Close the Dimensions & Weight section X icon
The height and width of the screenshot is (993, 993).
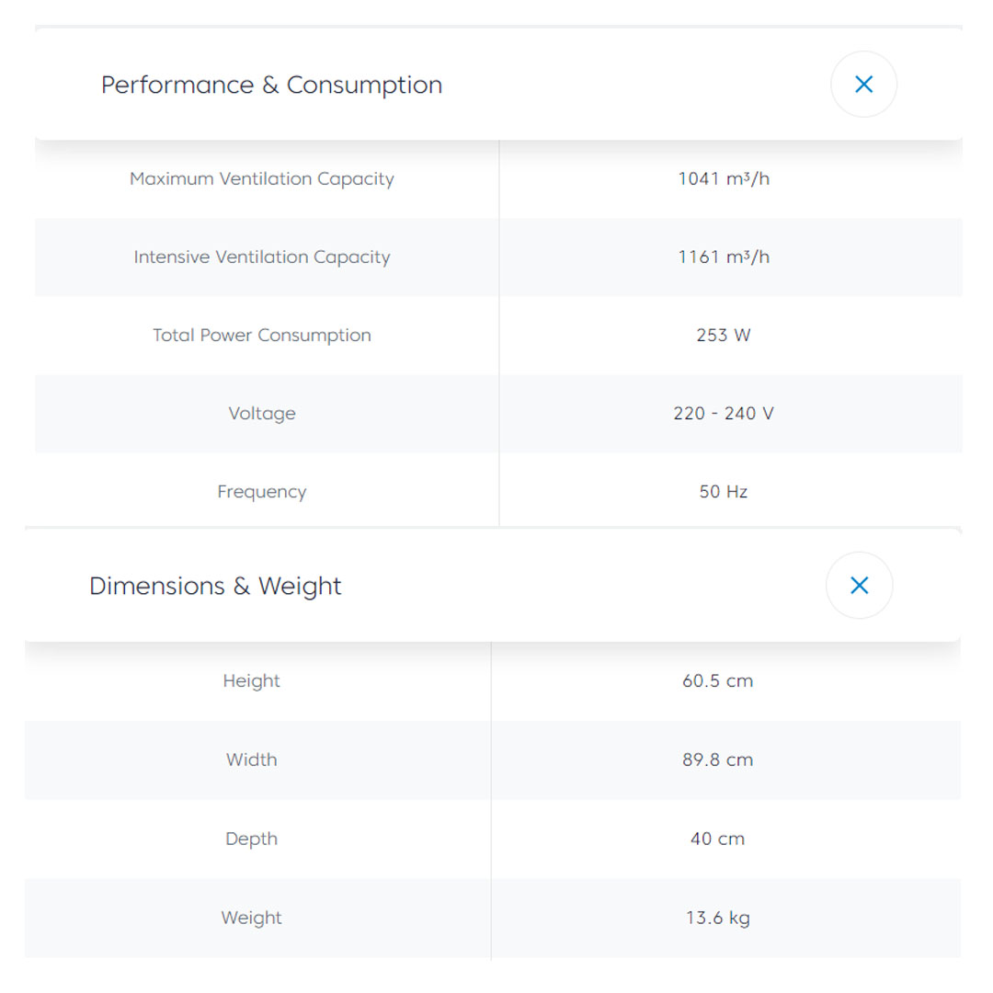pyautogui.click(x=859, y=586)
